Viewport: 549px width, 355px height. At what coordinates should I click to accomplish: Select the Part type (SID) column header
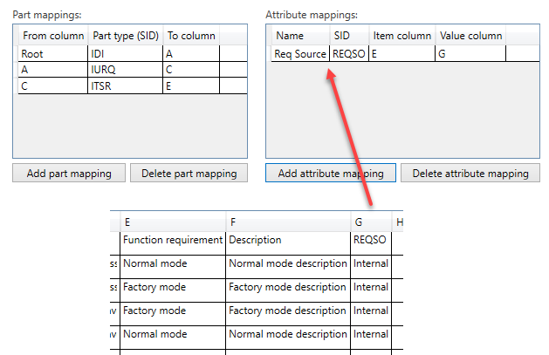click(126, 36)
